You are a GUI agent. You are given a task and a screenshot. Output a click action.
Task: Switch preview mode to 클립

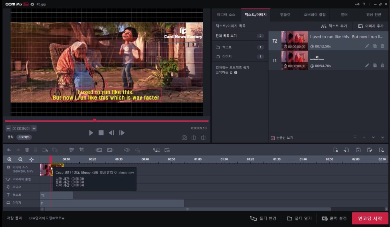coord(10,137)
